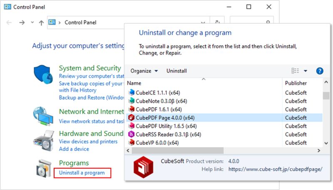Open Save backup copies with File History
Screen dimensions: 333x190
coord(91,87)
